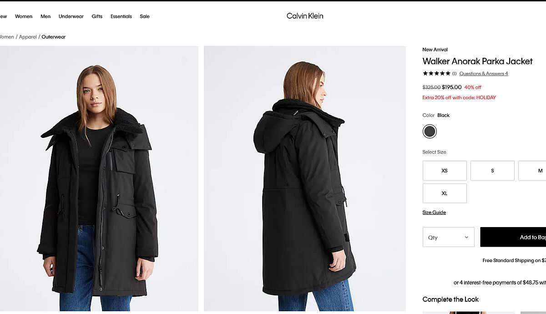Open the Sale menu
The height and width of the screenshot is (314, 546).
click(x=145, y=16)
